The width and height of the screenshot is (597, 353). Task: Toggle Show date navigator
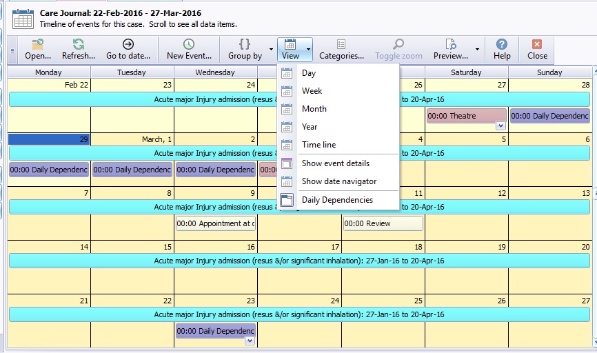pyautogui.click(x=339, y=181)
